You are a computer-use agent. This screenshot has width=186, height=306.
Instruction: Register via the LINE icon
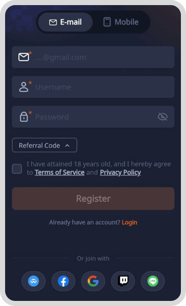pyautogui.click(x=153, y=281)
